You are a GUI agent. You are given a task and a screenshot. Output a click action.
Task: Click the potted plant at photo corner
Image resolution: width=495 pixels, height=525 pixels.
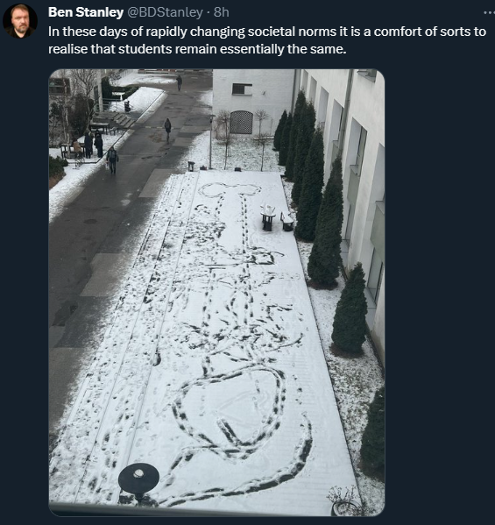pyautogui.click(x=345, y=502)
